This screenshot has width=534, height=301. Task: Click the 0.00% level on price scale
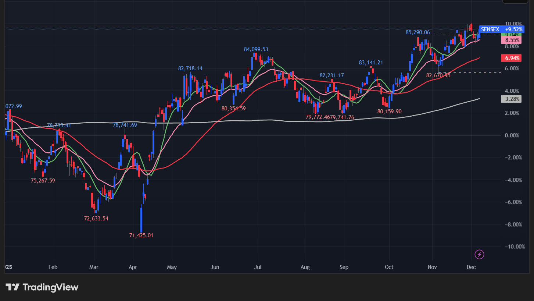(512, 135)
